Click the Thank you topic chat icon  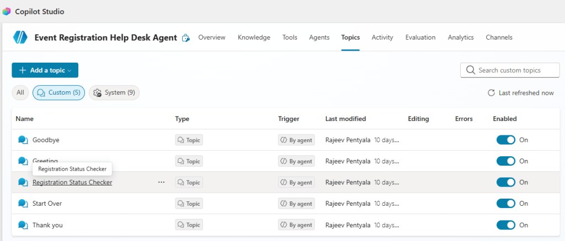pos(23,225)
